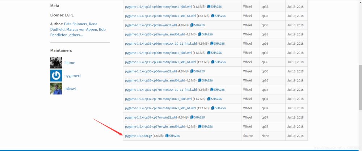Select the 'License: LGPL' text
Viewport: 362px width, 151px height.
[x=62, y=15]
